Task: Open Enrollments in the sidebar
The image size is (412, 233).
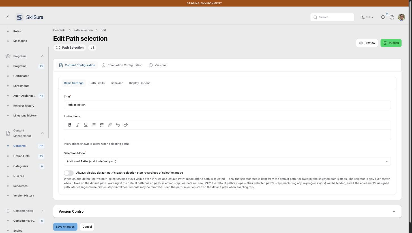Action: (21, 86)
